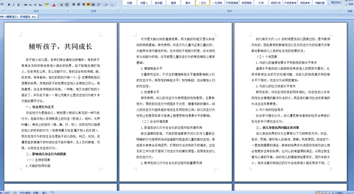Switch to Print Layout view

318,192
